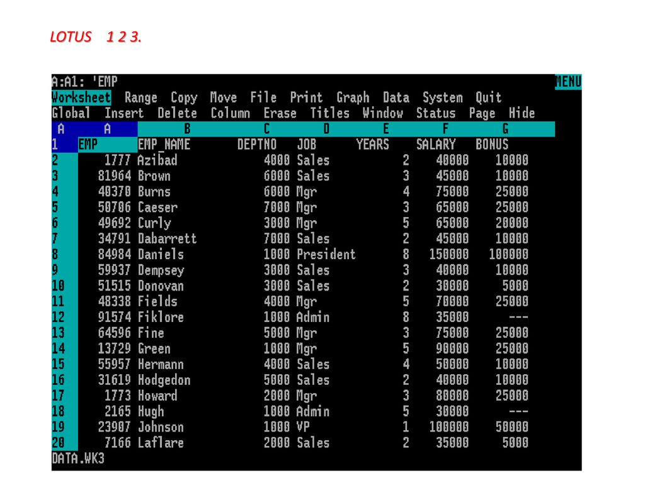The image size is (645, 483).
Task: Choose the Window submenu option
Action: coord(382,113)
